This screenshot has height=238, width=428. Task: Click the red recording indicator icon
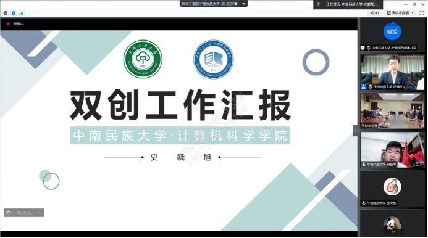coord(8,24)
